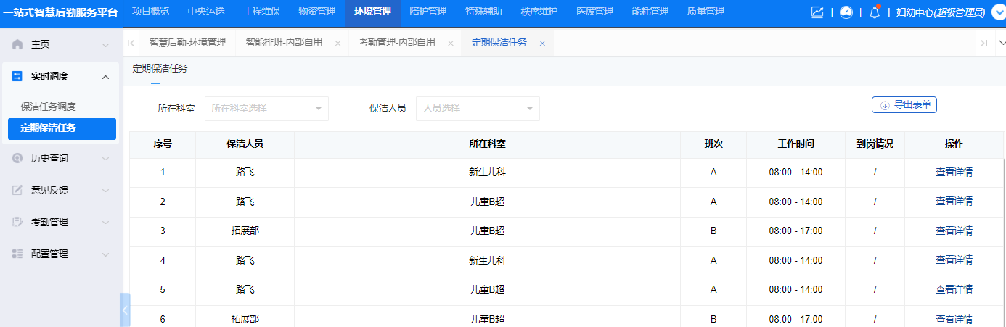Click the 实时调度 sidebar icon
1006x327 pixels.
point(17,76)
